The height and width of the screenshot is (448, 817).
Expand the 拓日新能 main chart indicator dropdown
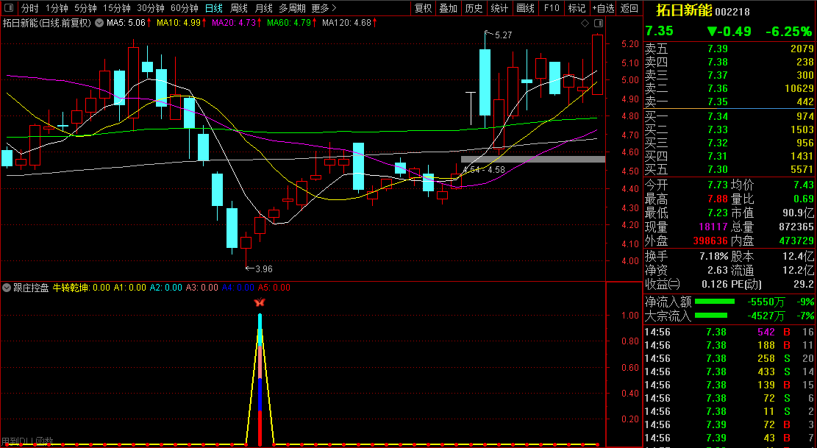[99, 23]
